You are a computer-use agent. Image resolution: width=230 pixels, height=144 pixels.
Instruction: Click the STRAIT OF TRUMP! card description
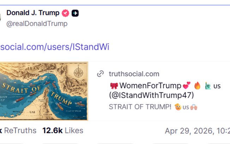coord(140,107)
